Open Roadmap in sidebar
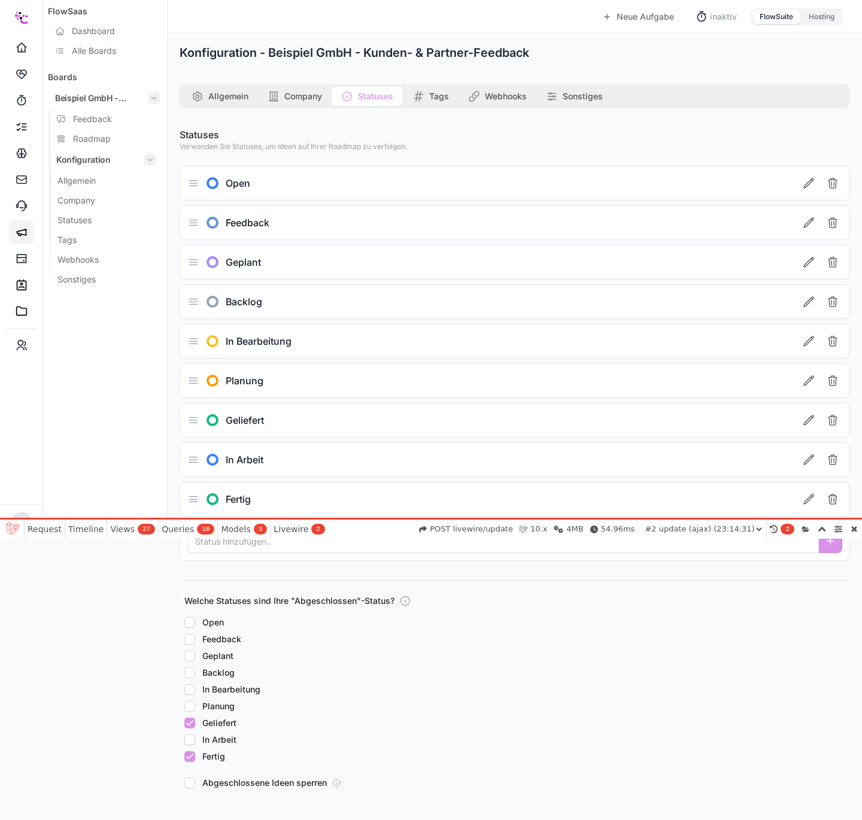 92,139
